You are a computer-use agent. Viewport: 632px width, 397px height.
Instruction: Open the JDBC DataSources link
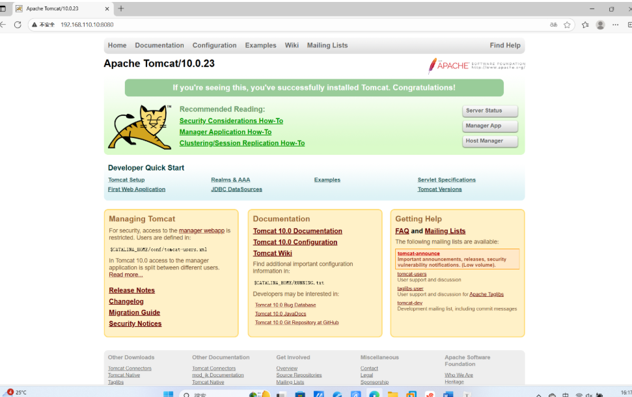tap(236, 189)
